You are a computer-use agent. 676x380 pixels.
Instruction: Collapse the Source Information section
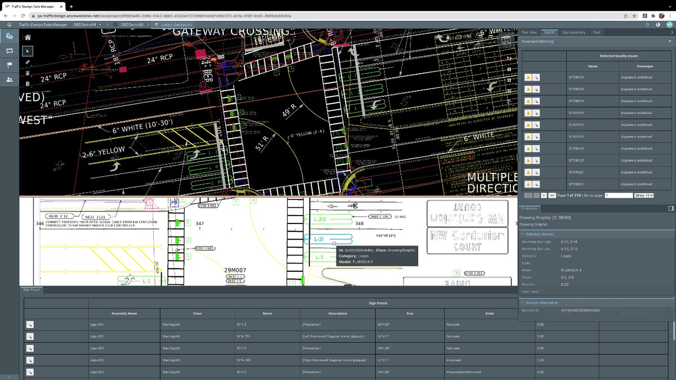(522, 302)
